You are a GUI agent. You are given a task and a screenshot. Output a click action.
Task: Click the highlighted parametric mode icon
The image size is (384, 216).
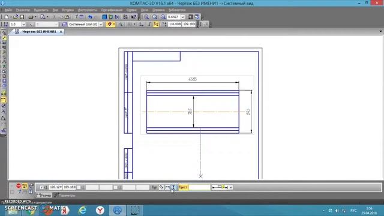(x=156, y=24)
